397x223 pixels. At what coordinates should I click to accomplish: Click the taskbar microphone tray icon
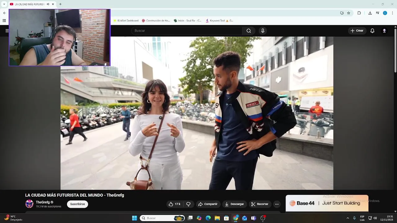point(355,218)
